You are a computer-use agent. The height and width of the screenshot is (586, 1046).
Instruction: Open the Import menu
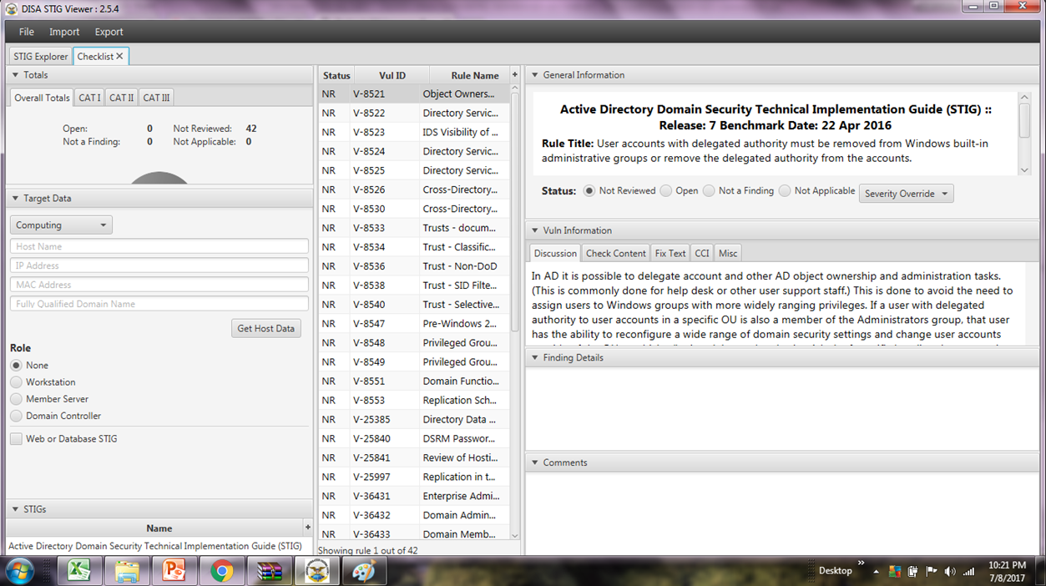tap(64, 32)
